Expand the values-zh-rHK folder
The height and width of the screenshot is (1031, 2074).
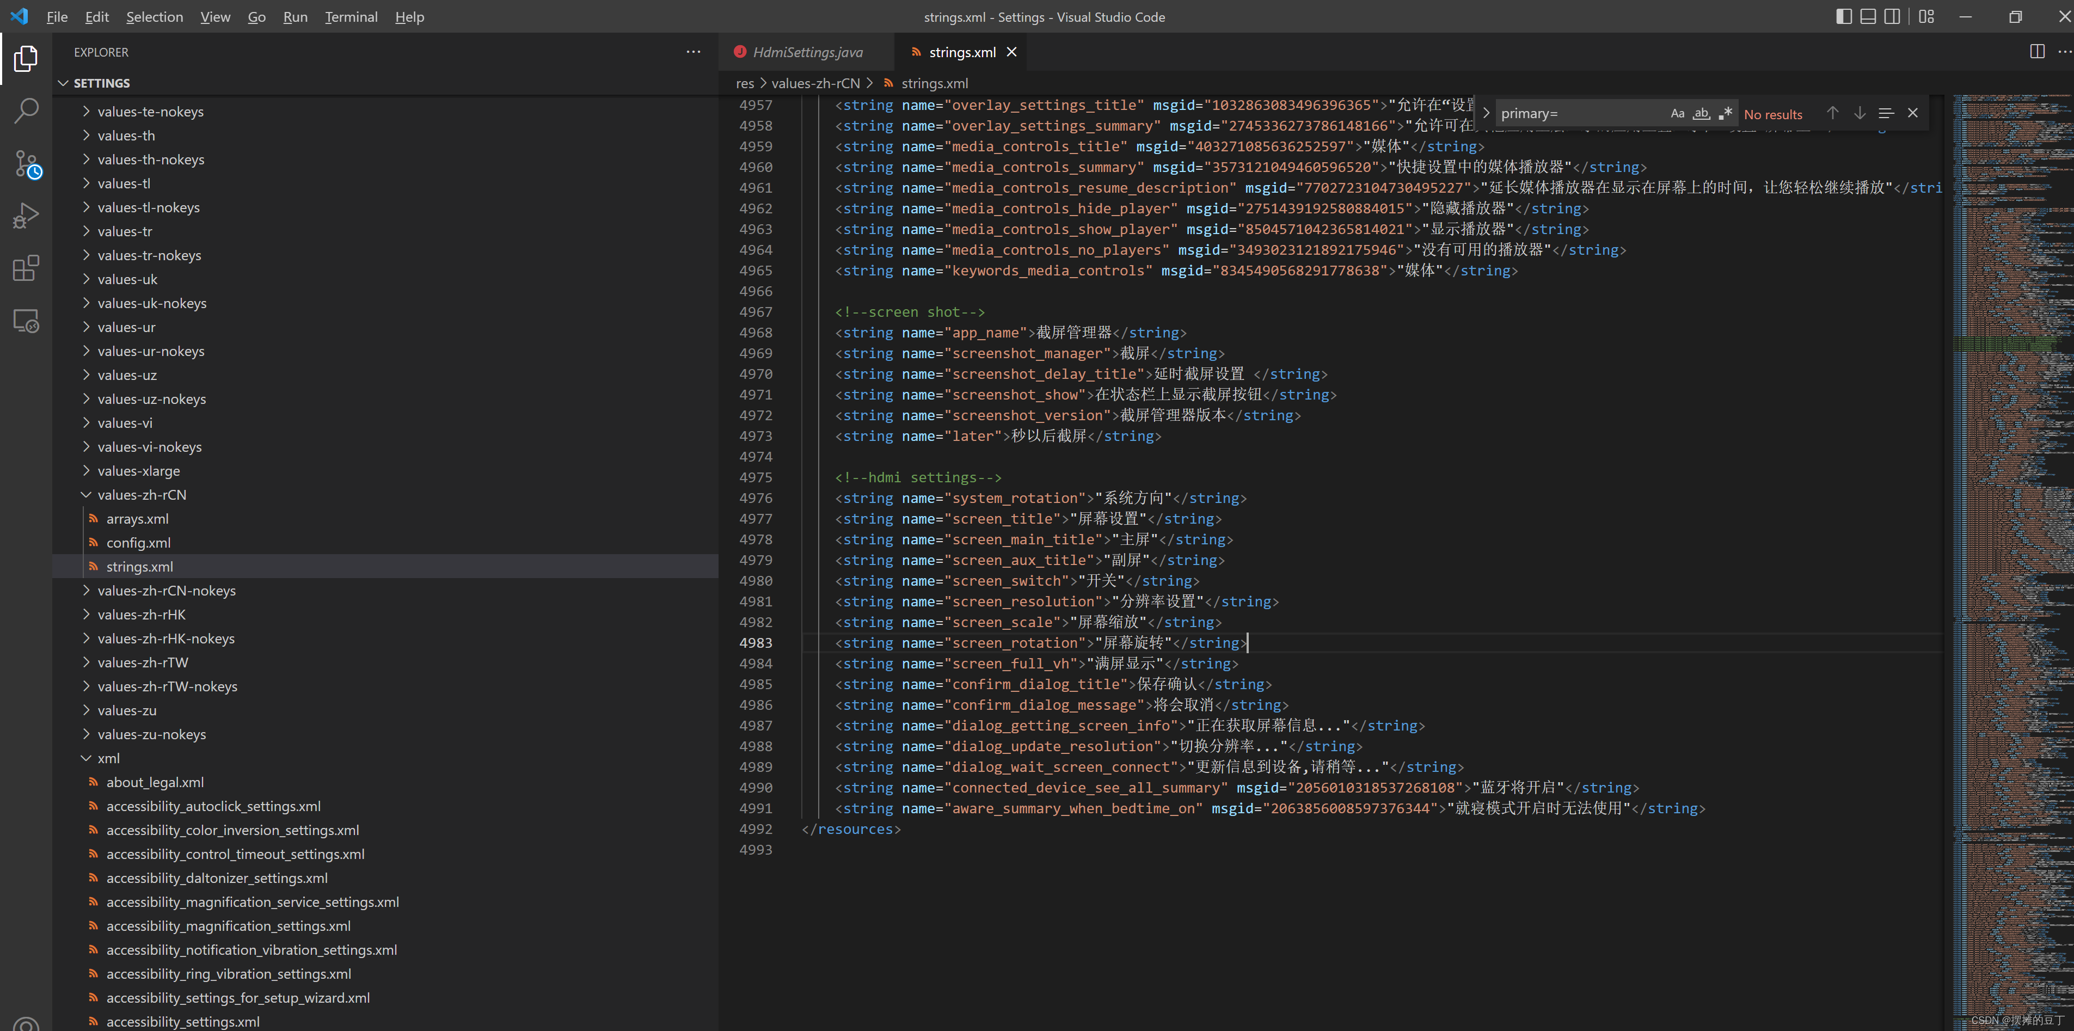pyautogui.click(x=385, y=615)
